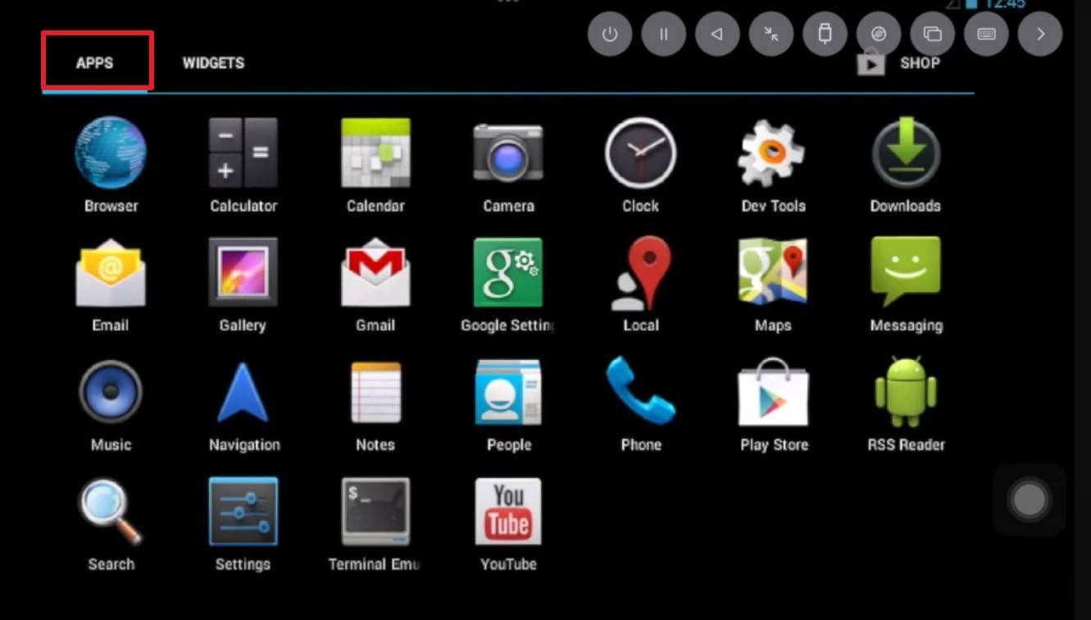
Task: Open the YouTube app
Action: point(508,513)
